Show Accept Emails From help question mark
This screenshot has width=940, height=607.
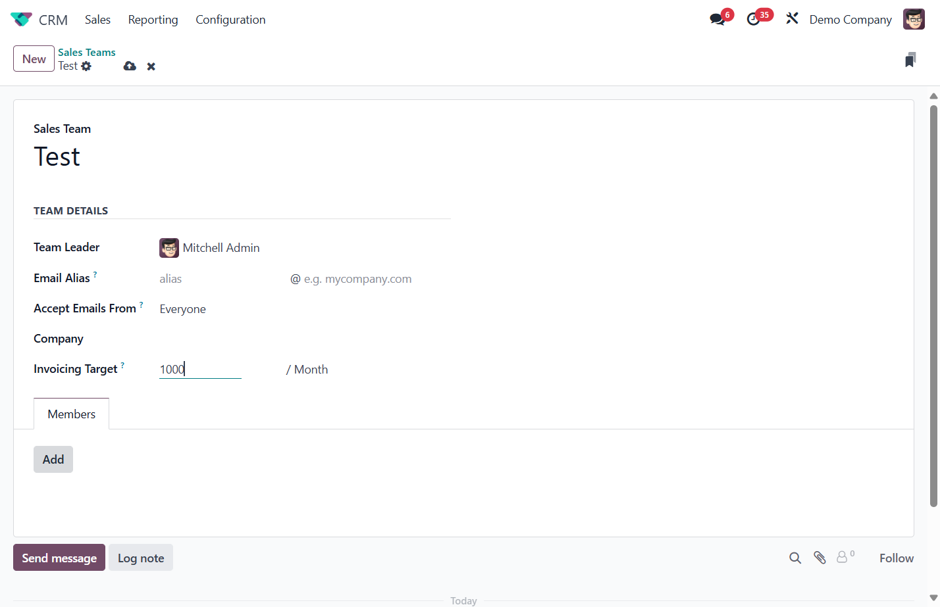tap(141, 304)
